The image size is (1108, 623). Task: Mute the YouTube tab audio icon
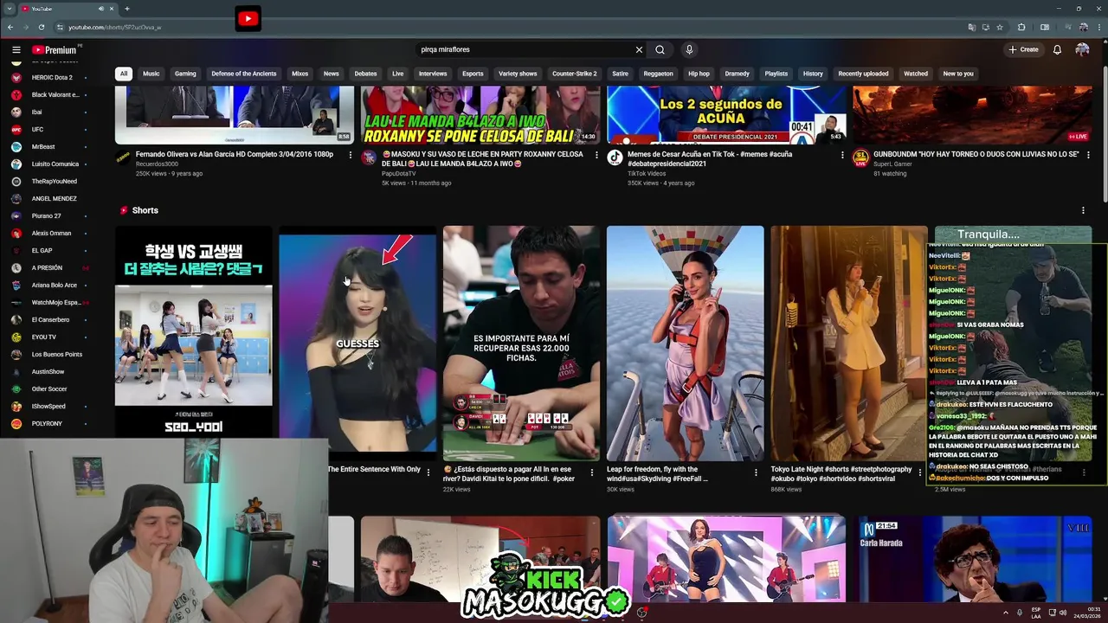pyautogui.click(x=101, y=9)
